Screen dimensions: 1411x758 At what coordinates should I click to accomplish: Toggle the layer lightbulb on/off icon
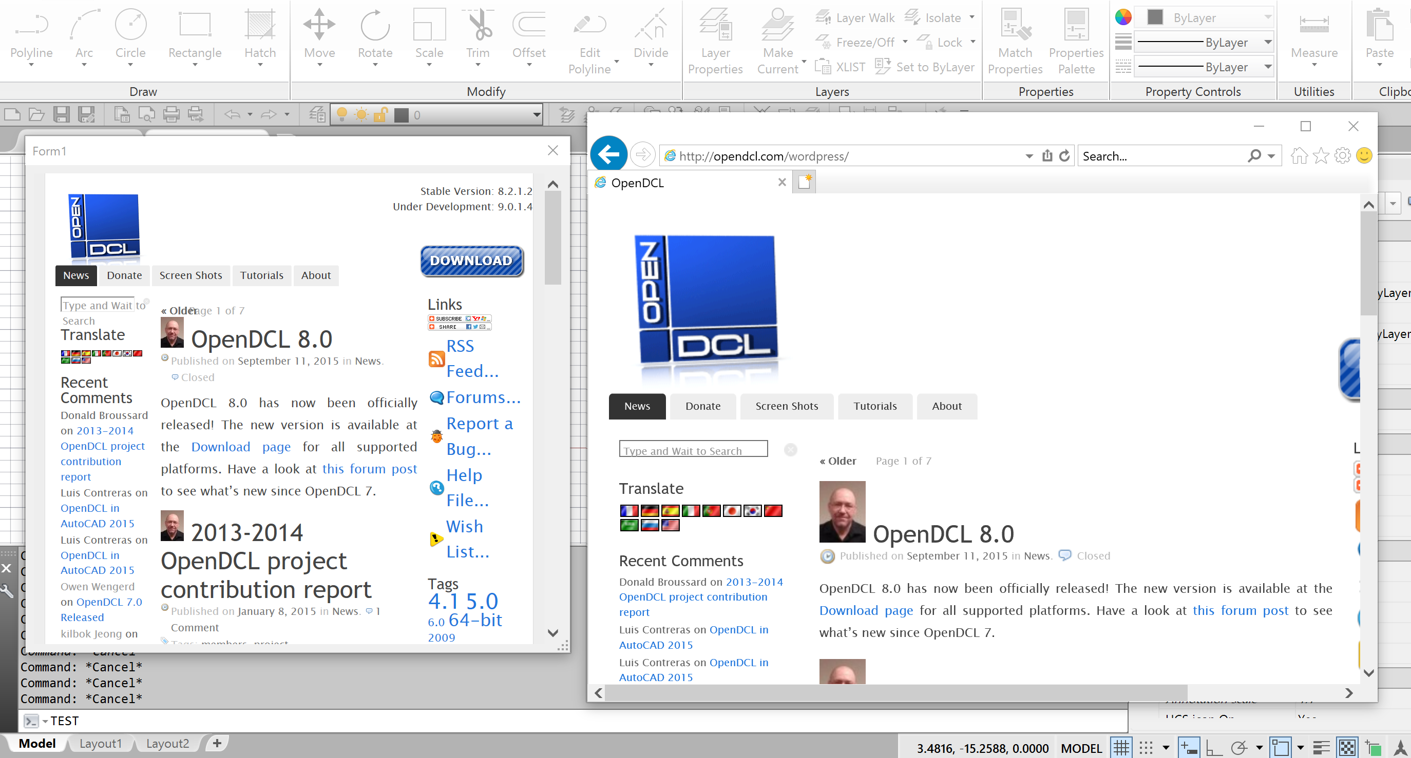click(341, 115)
